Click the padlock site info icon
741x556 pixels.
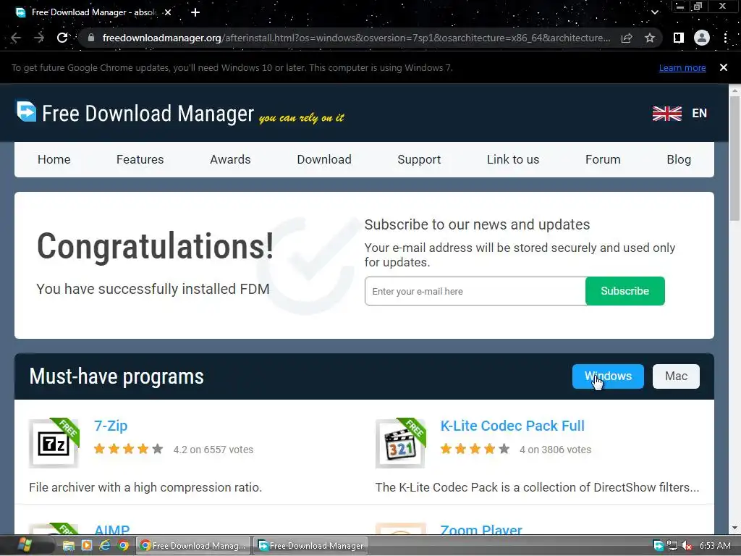(91, 38)
